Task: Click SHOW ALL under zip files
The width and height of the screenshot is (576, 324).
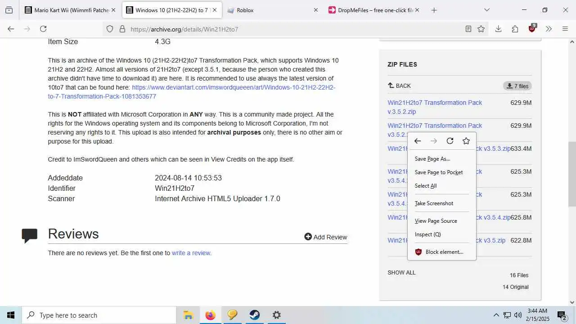Action: tap(401, 272)
